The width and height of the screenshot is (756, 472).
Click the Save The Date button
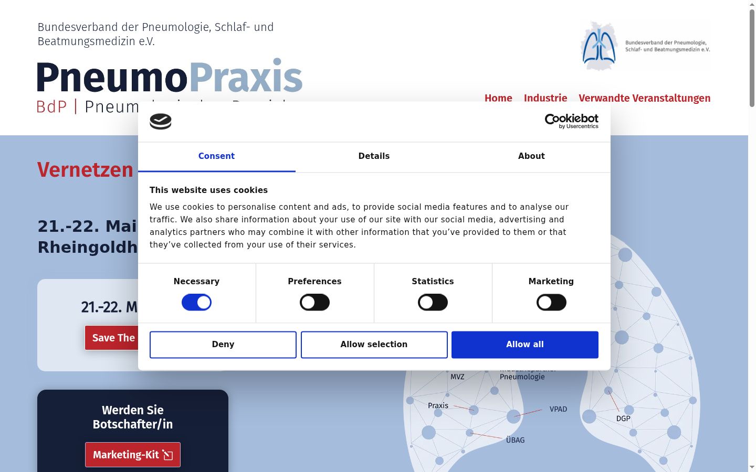(x=112, y=338)
